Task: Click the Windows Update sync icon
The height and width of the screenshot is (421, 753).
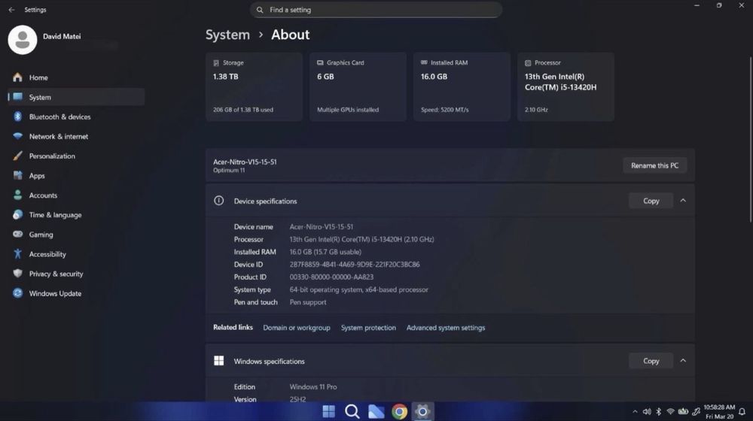Action: (x=18, y=293)
